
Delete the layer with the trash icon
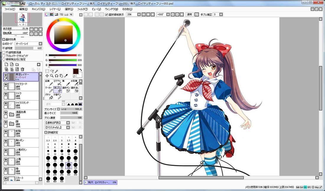pyautogui.click(x=22, y=69)
